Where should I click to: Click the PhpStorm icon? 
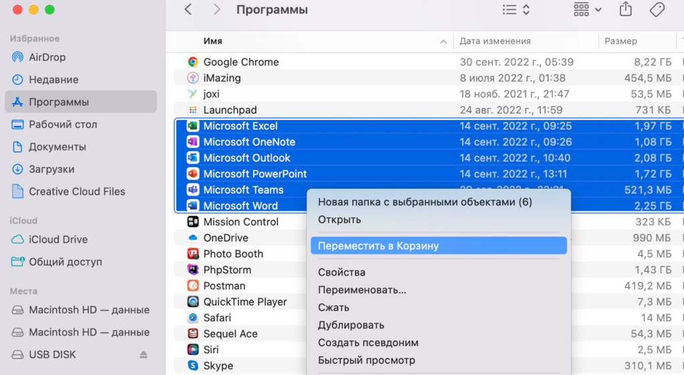coord(193,270)
